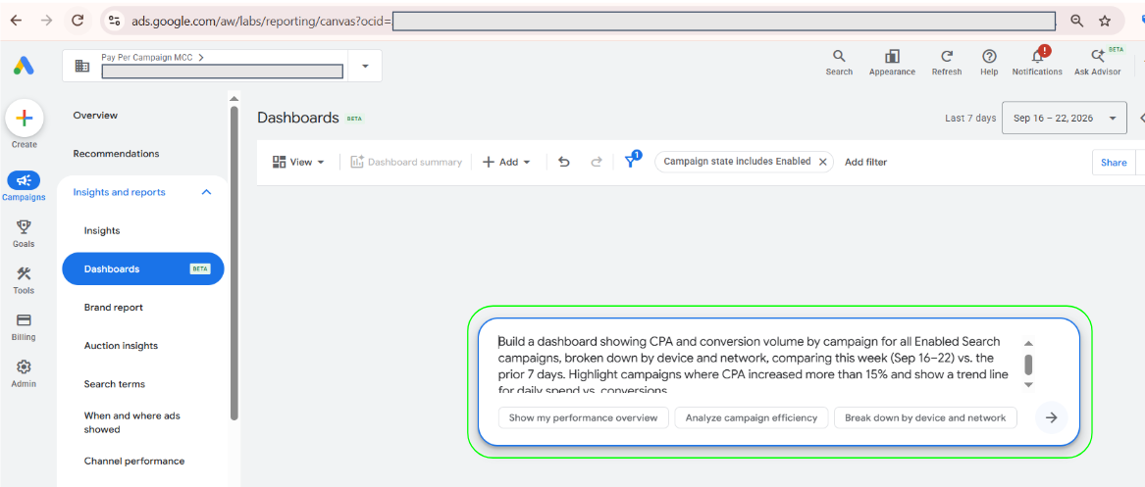Click the filter funnel icon
The height and width of the screenshot is (487, 1145).
(x=631, y=161)
